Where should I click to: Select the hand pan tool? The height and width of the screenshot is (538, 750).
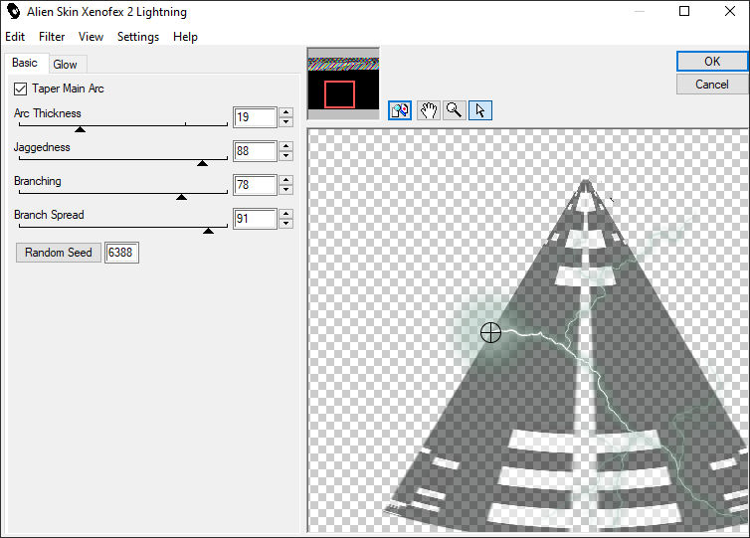(x=428, y=110)
